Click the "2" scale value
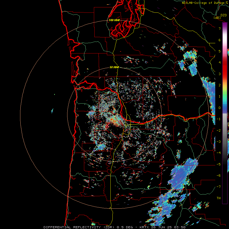This screenshot has height=229, width=229. (x=220, y=85)
